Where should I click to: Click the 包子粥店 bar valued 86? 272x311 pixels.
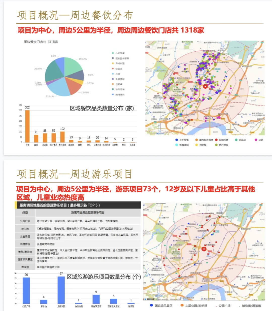[54, 138]
